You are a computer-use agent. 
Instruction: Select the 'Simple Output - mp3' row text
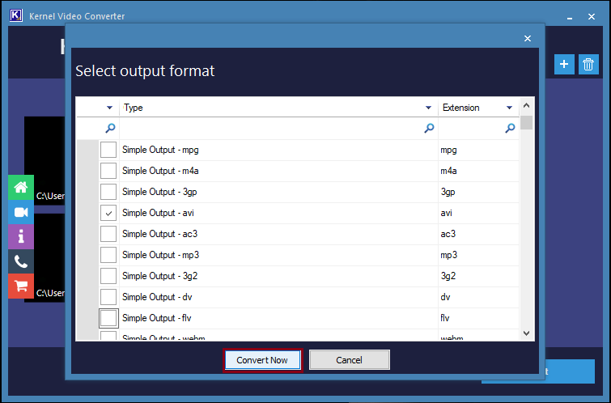[161, 255]
